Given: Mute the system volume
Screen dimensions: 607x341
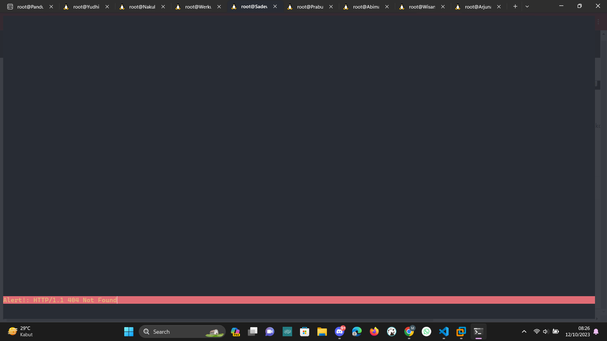Looking at the screenshot, I should click(x=546, y=332).
